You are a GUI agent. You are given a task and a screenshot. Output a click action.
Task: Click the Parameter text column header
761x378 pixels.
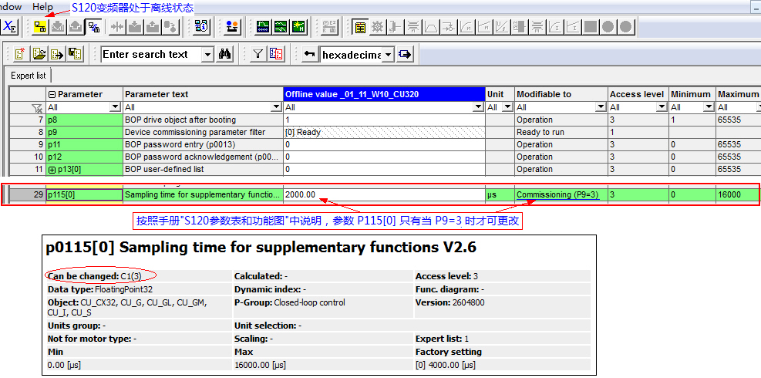coord(203,94)
